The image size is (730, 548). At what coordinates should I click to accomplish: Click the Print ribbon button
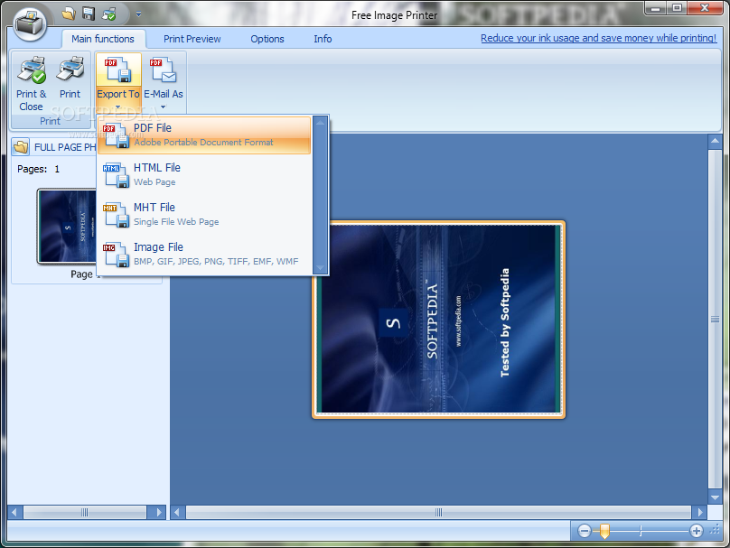[70, 79]
